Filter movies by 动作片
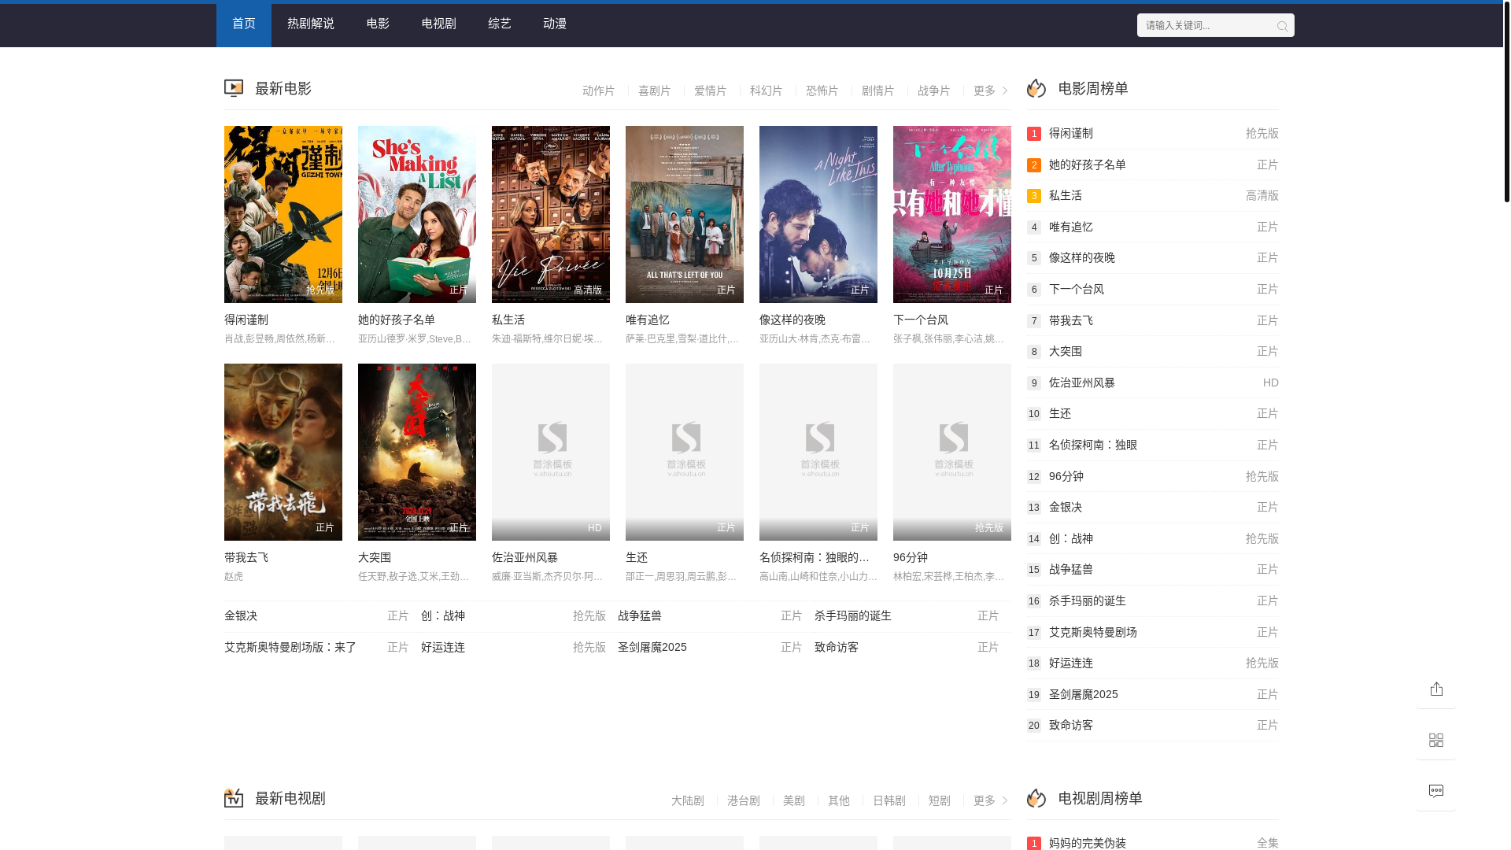 (598, 91)
